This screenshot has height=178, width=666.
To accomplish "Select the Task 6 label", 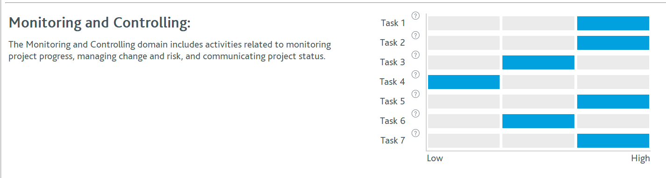I will [x=392, y=121].
